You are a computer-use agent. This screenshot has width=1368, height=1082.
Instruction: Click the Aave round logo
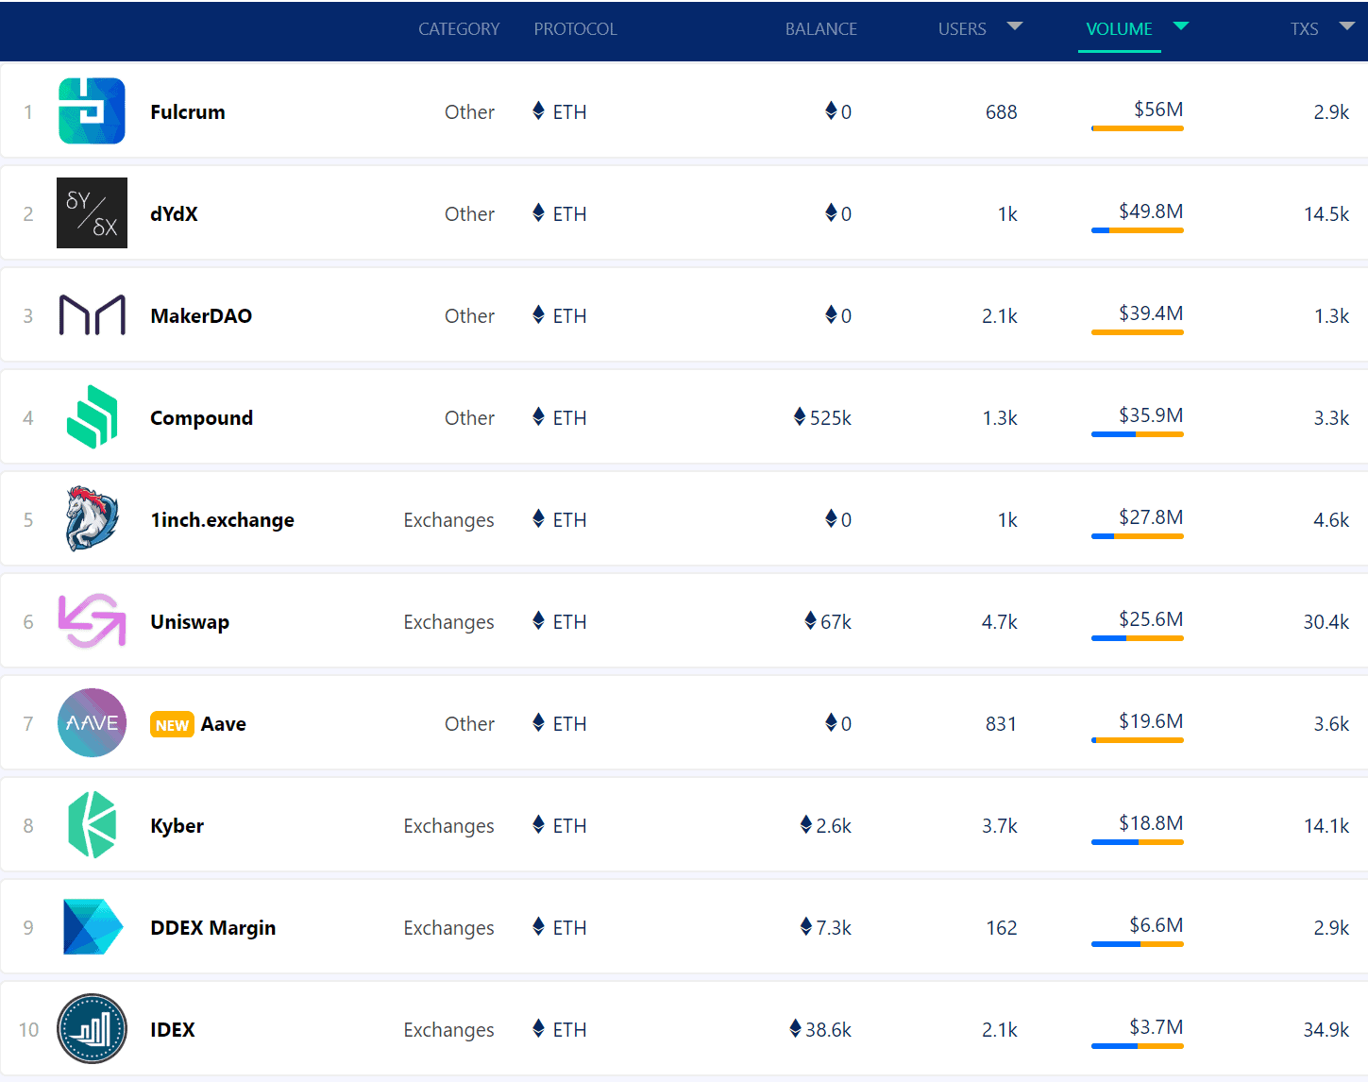[x=92, y=723]
